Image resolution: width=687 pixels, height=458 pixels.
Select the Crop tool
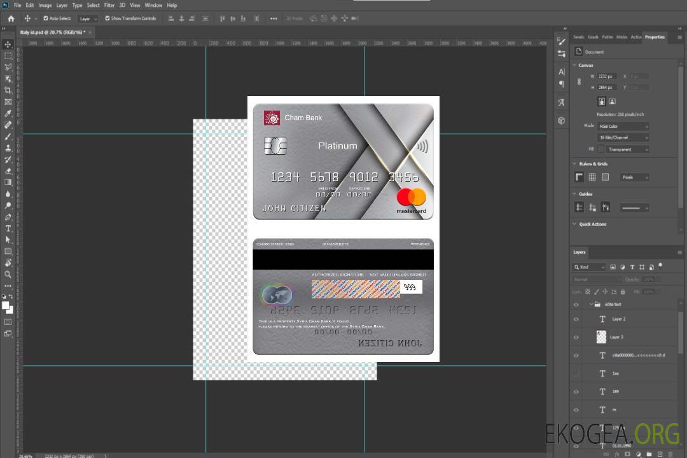click(x=8, y=90)
